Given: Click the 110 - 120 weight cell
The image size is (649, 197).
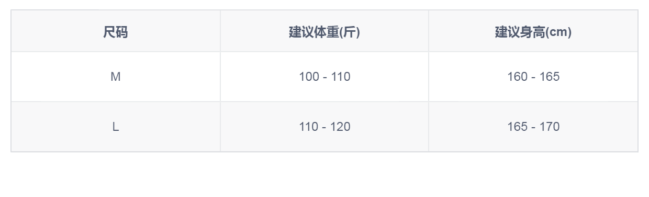Looking at the screenshot, I should (x=324, y=127).
